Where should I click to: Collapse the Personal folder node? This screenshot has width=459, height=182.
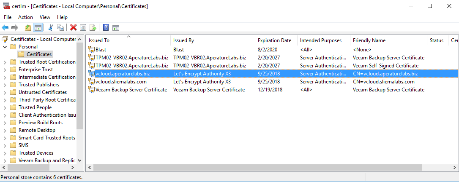point(5,47)
